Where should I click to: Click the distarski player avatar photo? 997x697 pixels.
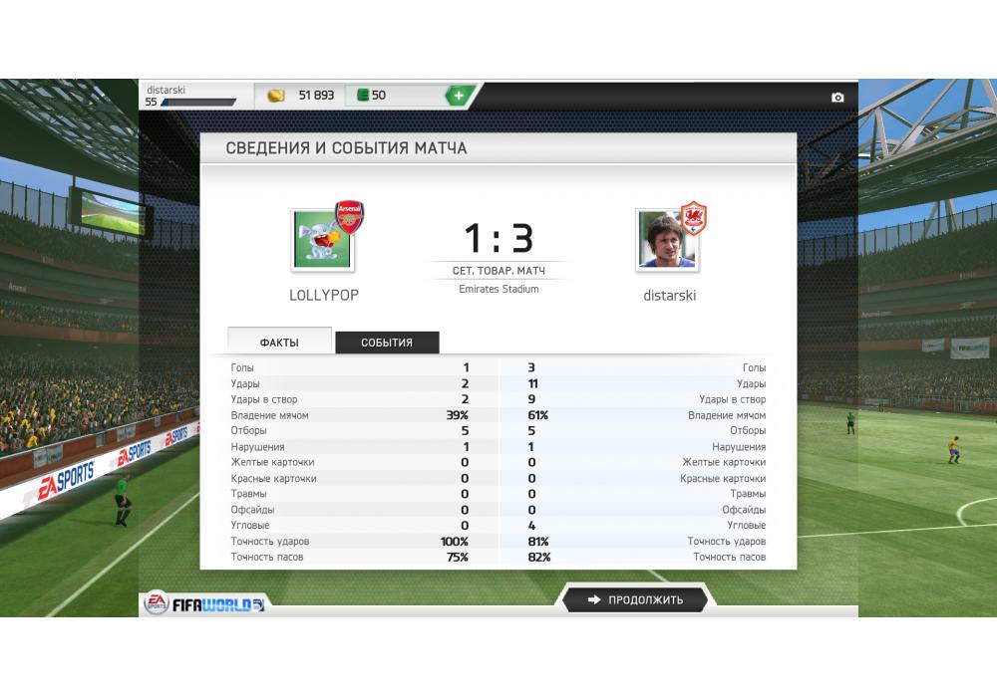[x=666, y=241]
